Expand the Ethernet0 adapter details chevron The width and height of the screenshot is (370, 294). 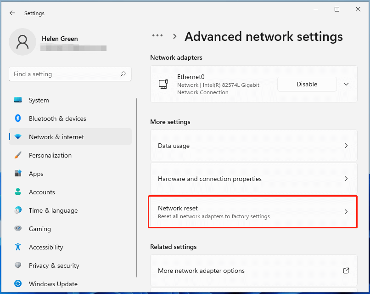(x=346, y=84)
